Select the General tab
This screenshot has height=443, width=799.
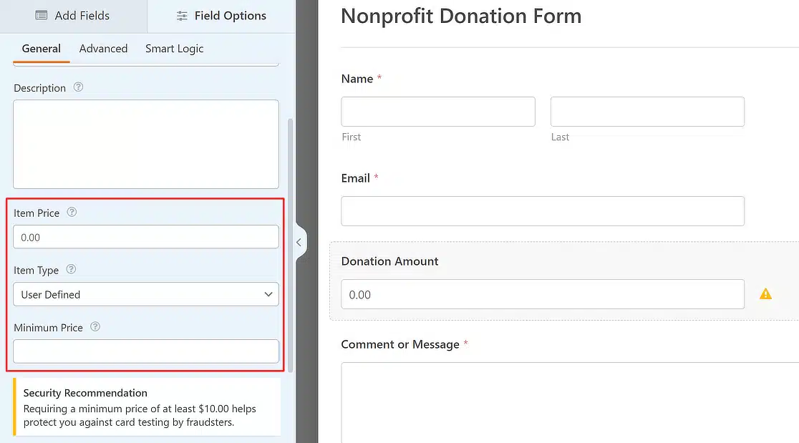(x=42, y=49)
